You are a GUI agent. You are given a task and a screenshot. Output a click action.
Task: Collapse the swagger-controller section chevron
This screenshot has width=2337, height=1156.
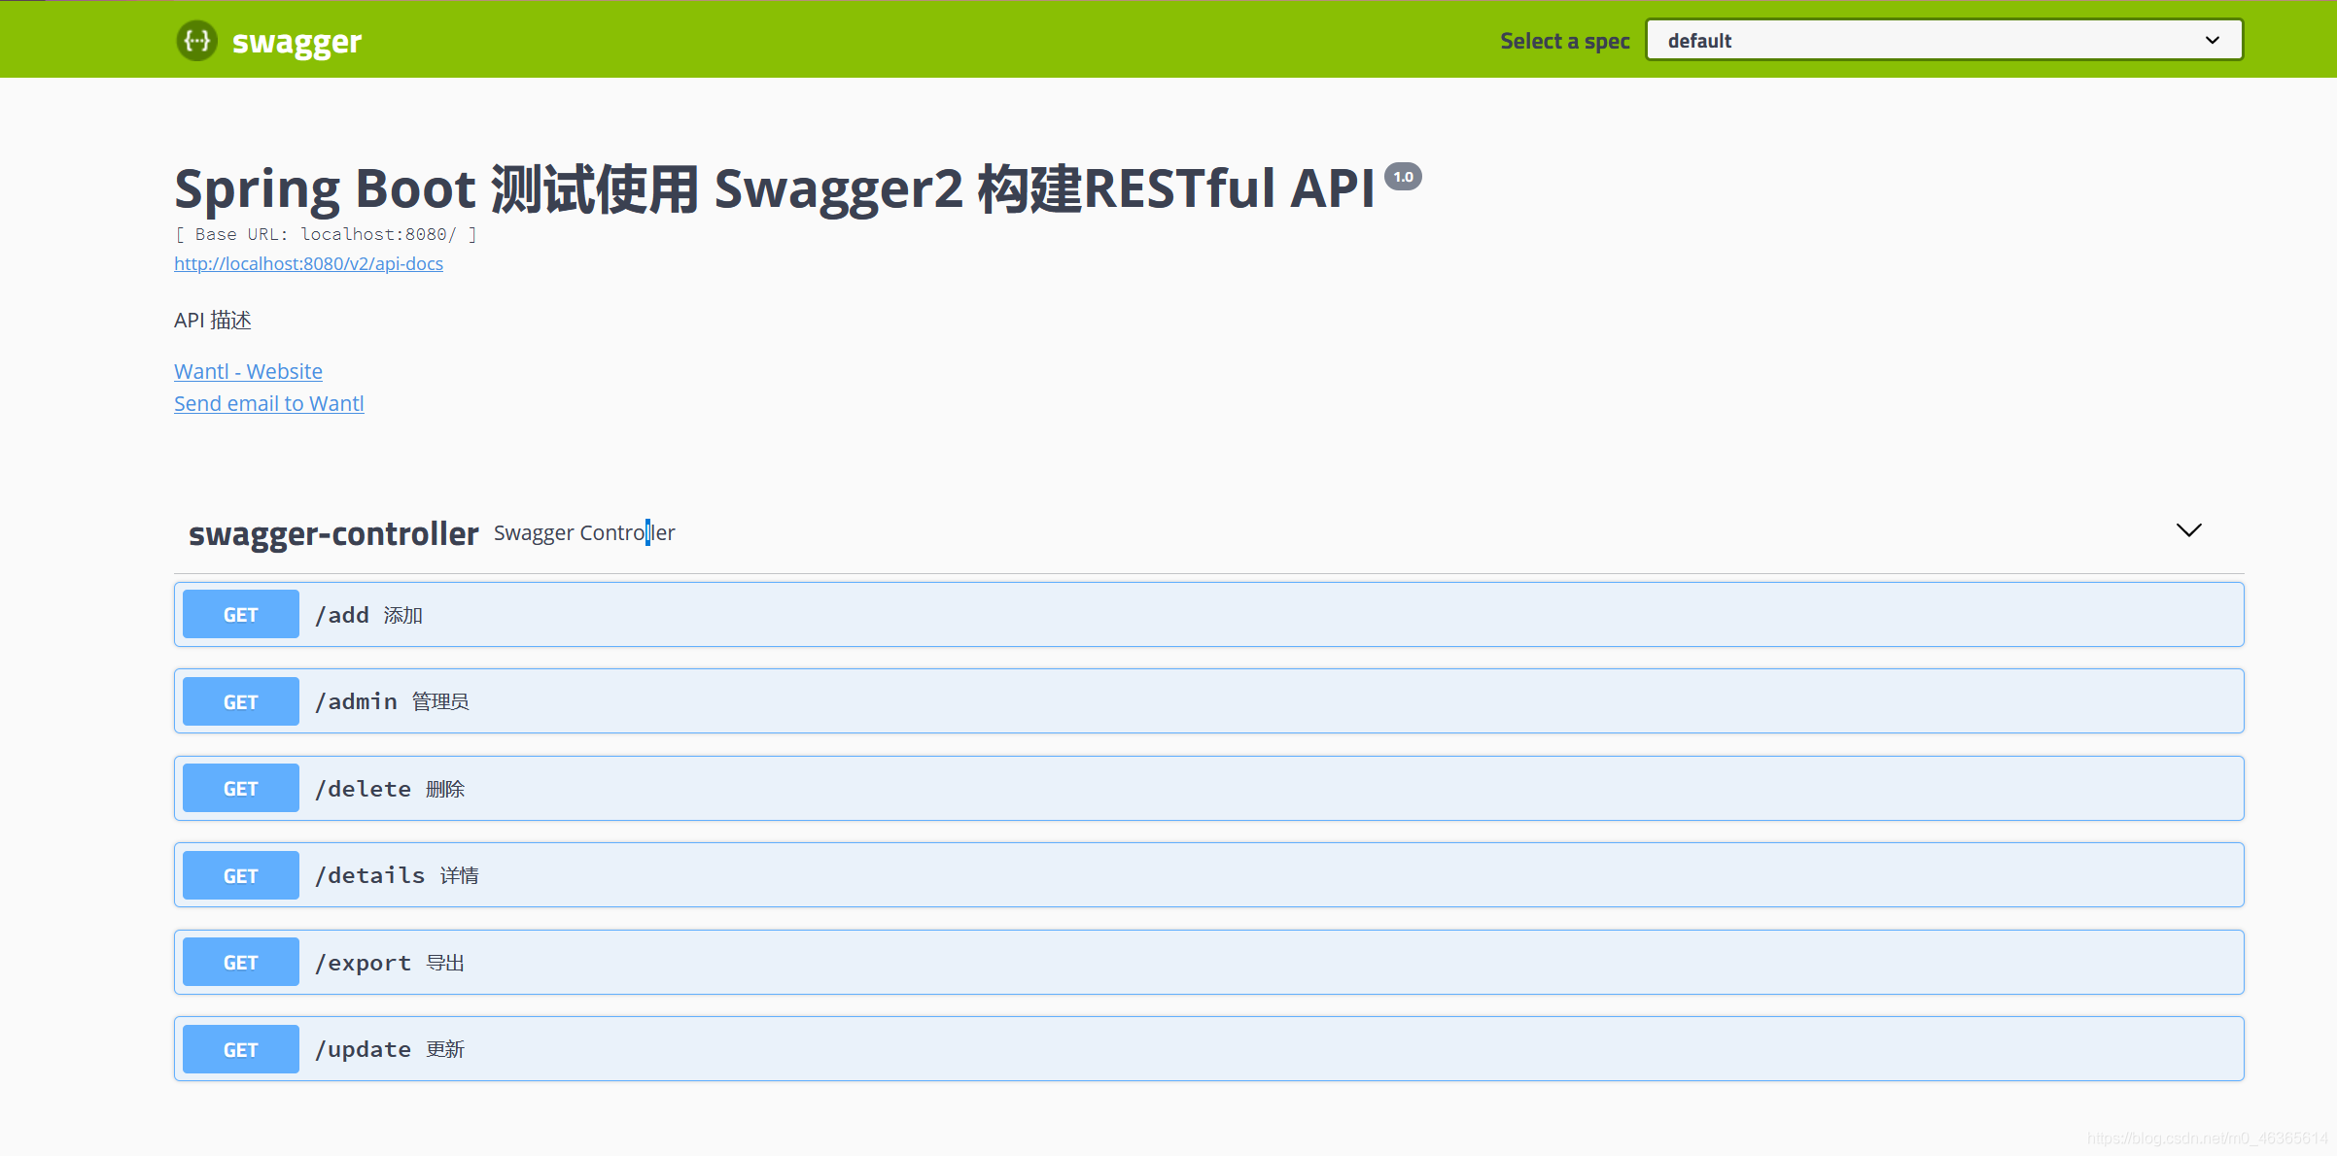pyautogui.click(x=2188, y=530)
